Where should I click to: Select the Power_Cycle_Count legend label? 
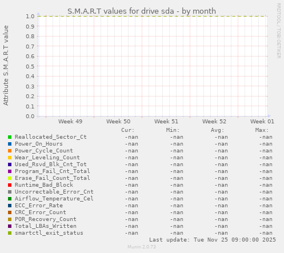point(44,151)
